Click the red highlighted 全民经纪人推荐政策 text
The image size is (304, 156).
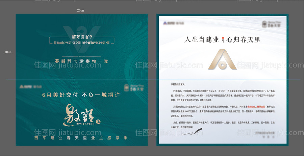pyautogui.click(x=254, y=106)
